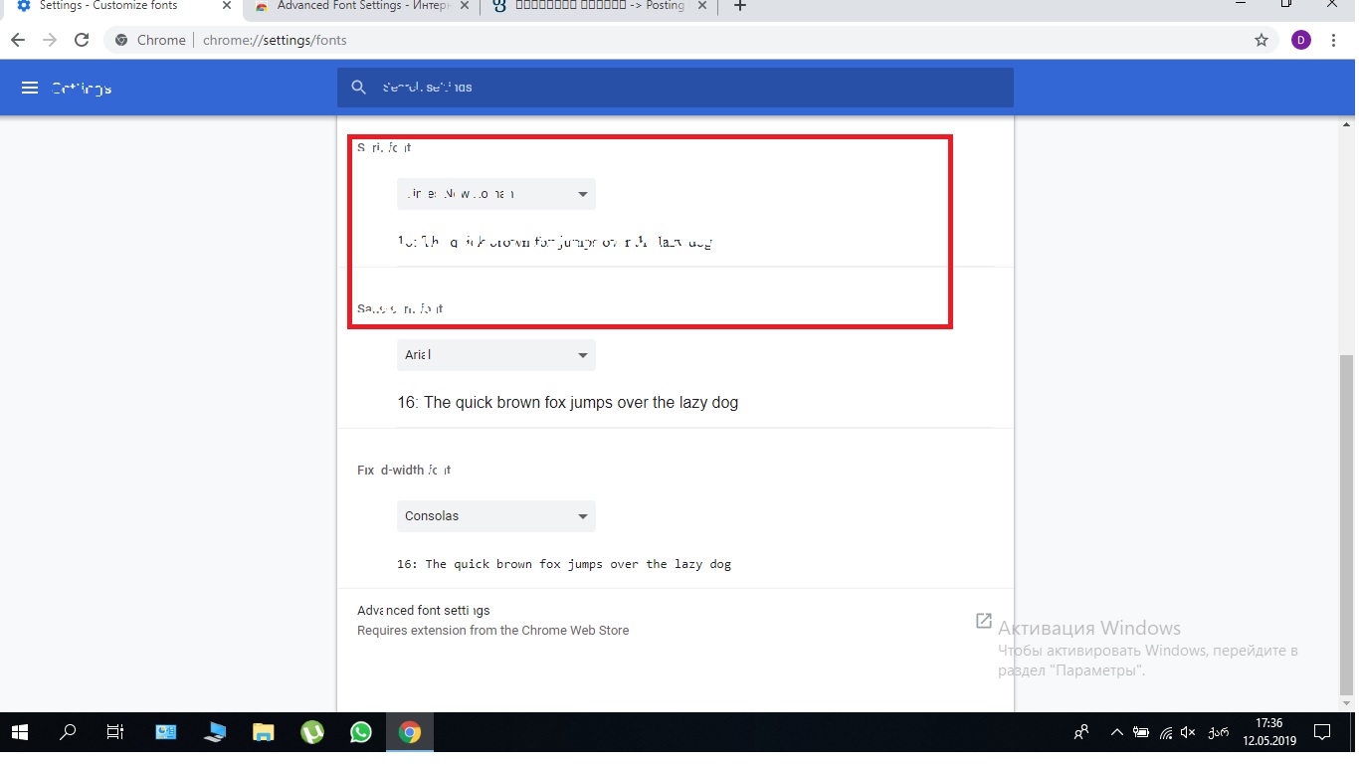
Task: Open the Chrome three-dot menu
Action: (1334, 41)
